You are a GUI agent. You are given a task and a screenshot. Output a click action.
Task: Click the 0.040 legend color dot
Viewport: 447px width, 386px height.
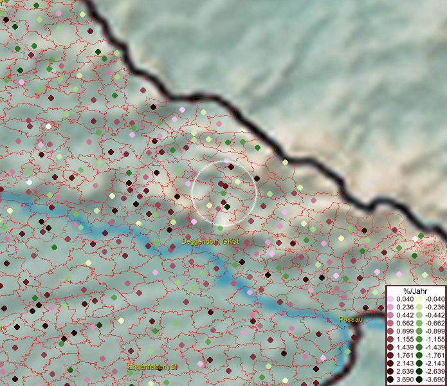[x=390, y=299]
